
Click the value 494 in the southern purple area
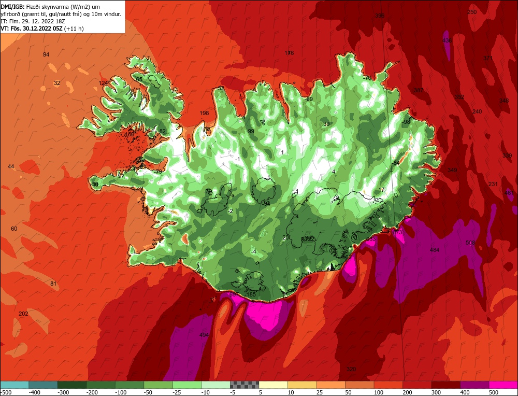pos(204,335)
